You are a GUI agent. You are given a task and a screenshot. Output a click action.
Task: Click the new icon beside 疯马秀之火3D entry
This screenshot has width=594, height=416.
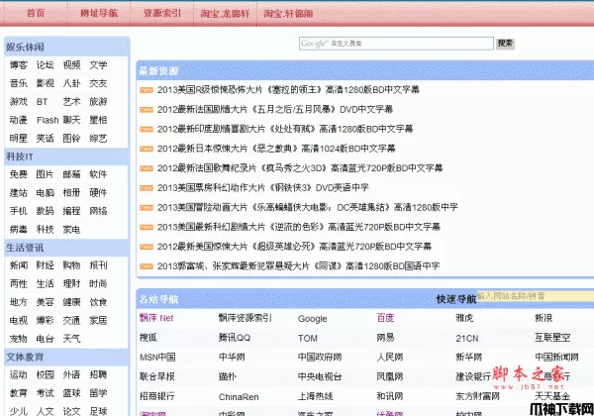click(147, 168)
